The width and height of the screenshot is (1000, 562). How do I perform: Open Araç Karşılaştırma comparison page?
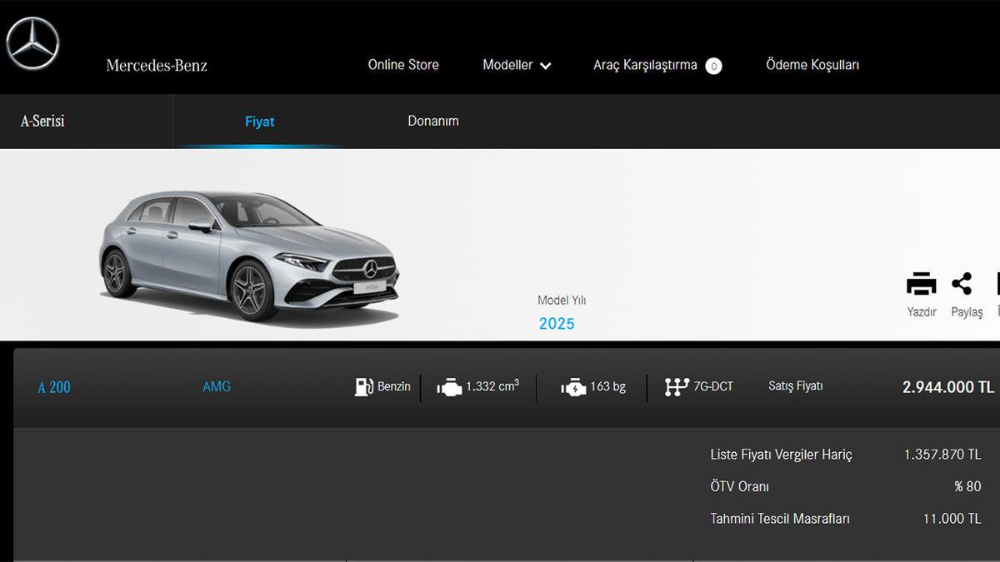(x=644, y=65)
